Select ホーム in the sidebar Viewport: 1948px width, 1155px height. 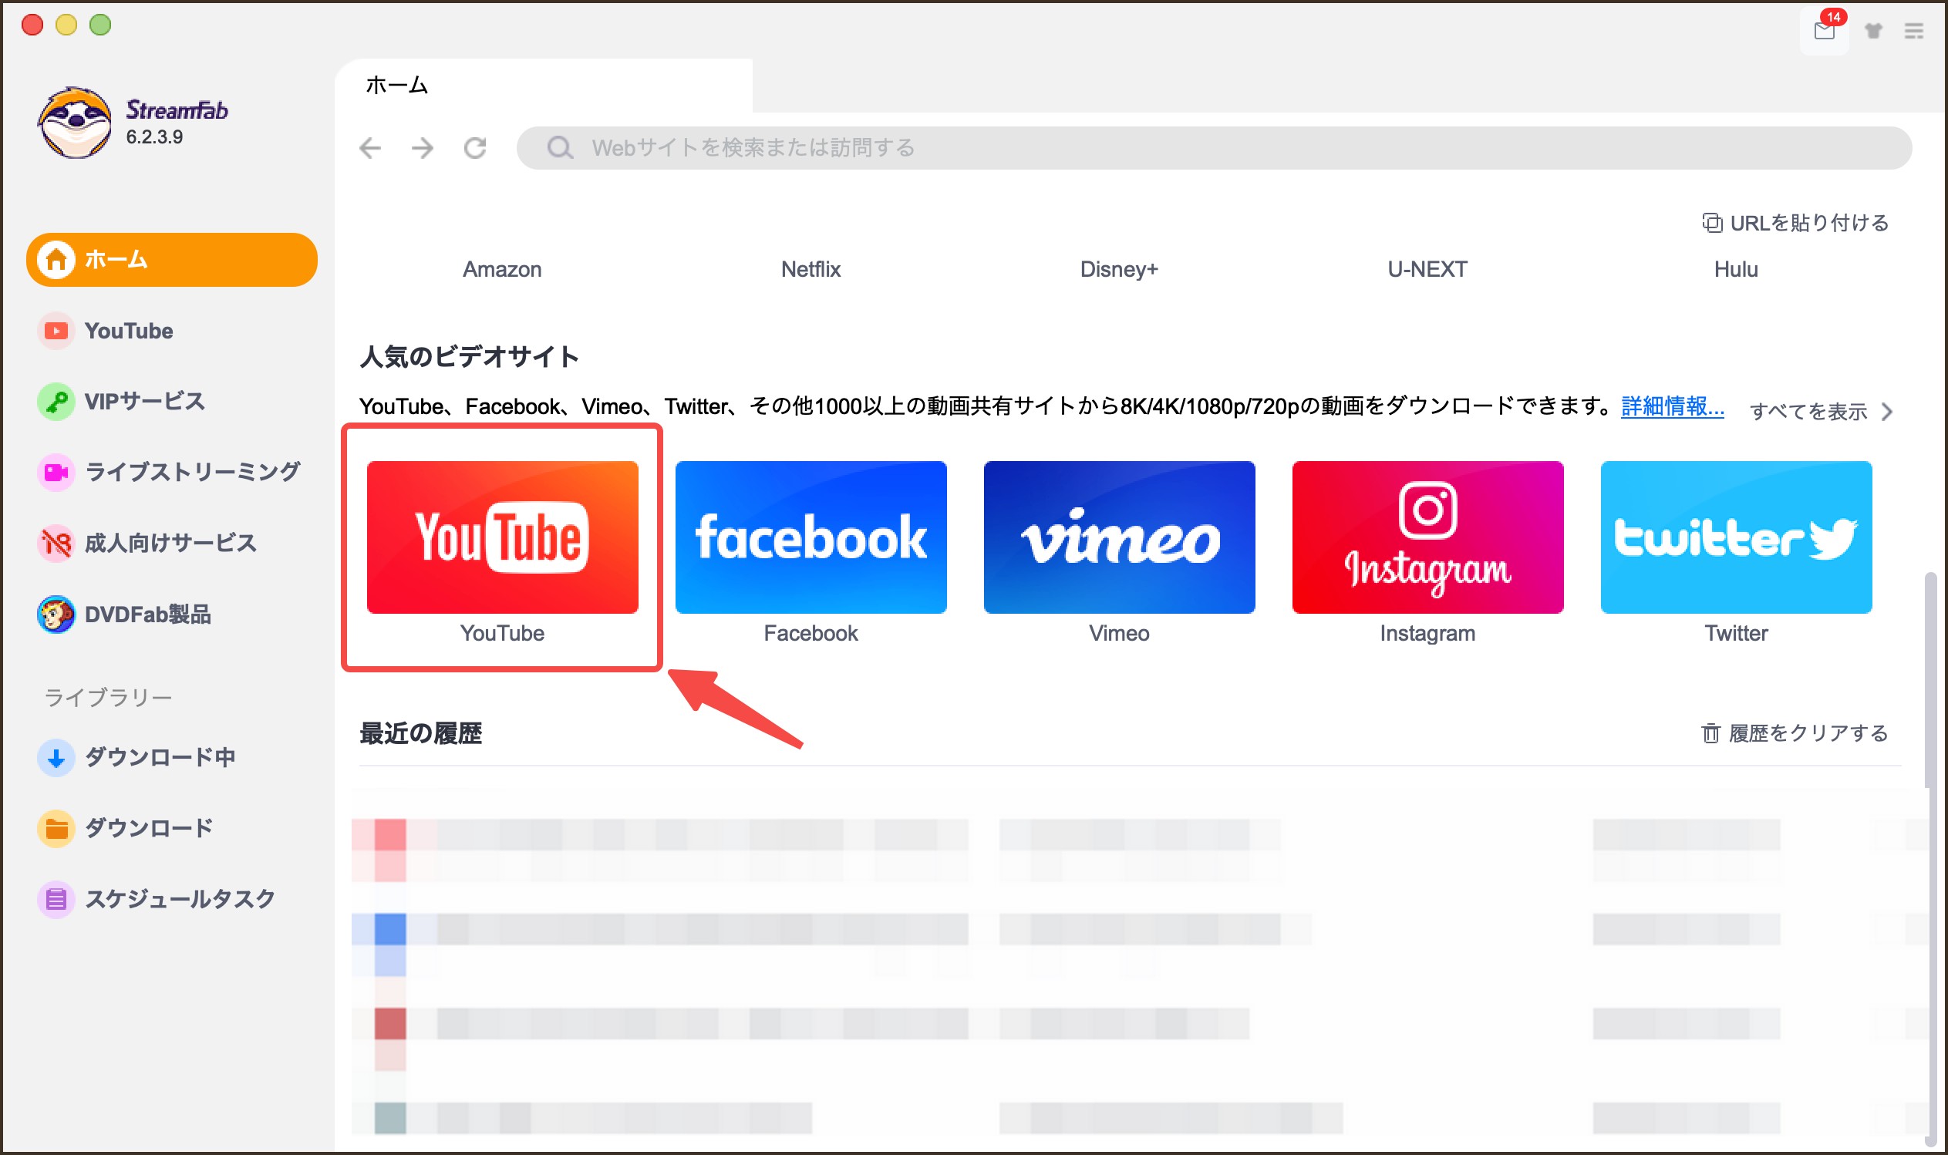[171, 259]
